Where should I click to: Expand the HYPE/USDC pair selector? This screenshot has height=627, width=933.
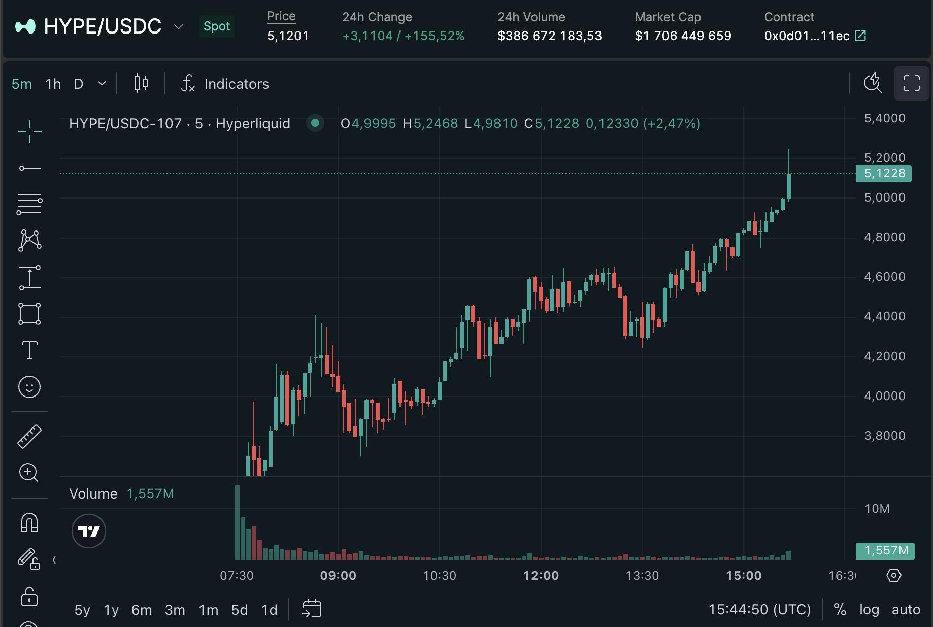click(x=178, y=26)
